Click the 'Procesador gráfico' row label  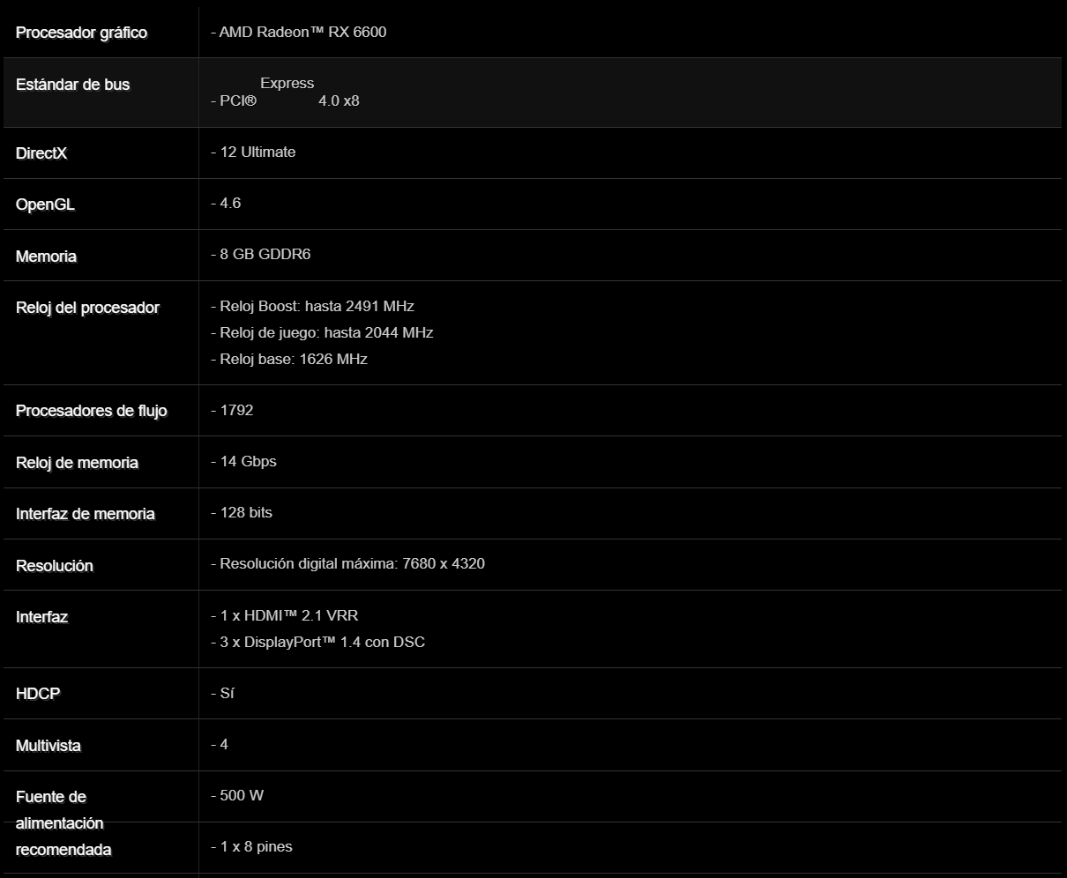(x=81, y=33)
